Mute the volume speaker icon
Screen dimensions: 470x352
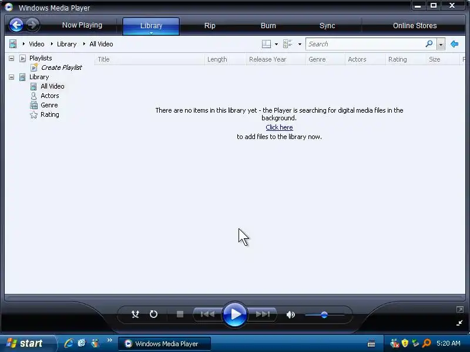(290, 314)
